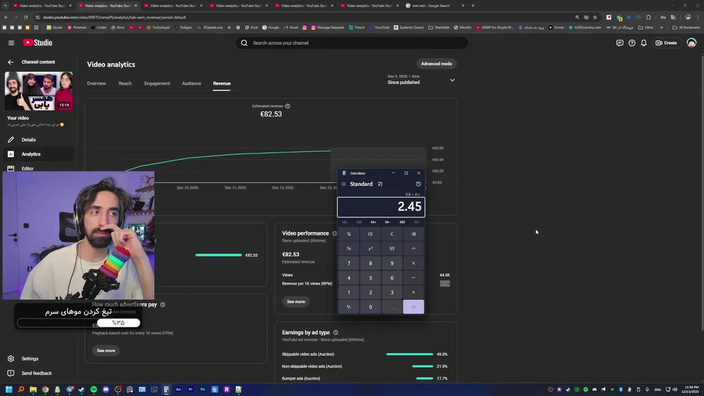Viewport: 704px width, 396px height.
Task: Click the Non-skippable video ads bar
Action: click(x=423, y=366)
